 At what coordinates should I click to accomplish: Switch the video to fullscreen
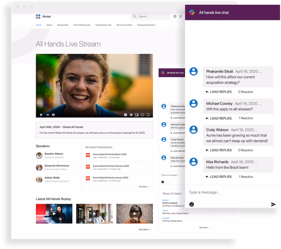tap(148, 115)
